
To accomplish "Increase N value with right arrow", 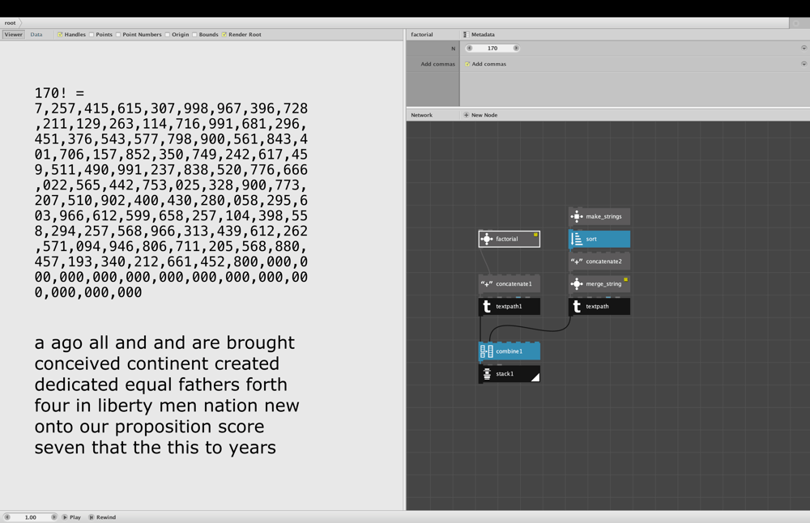I will [515, 48].
